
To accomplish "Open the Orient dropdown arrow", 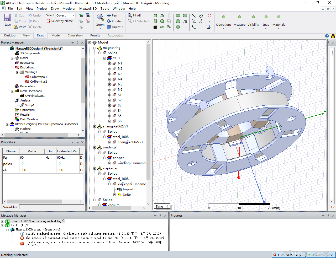I will coord(122,27).
